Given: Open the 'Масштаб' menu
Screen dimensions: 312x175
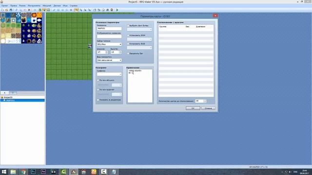Looking at the screenshot, I should (47, 6).
